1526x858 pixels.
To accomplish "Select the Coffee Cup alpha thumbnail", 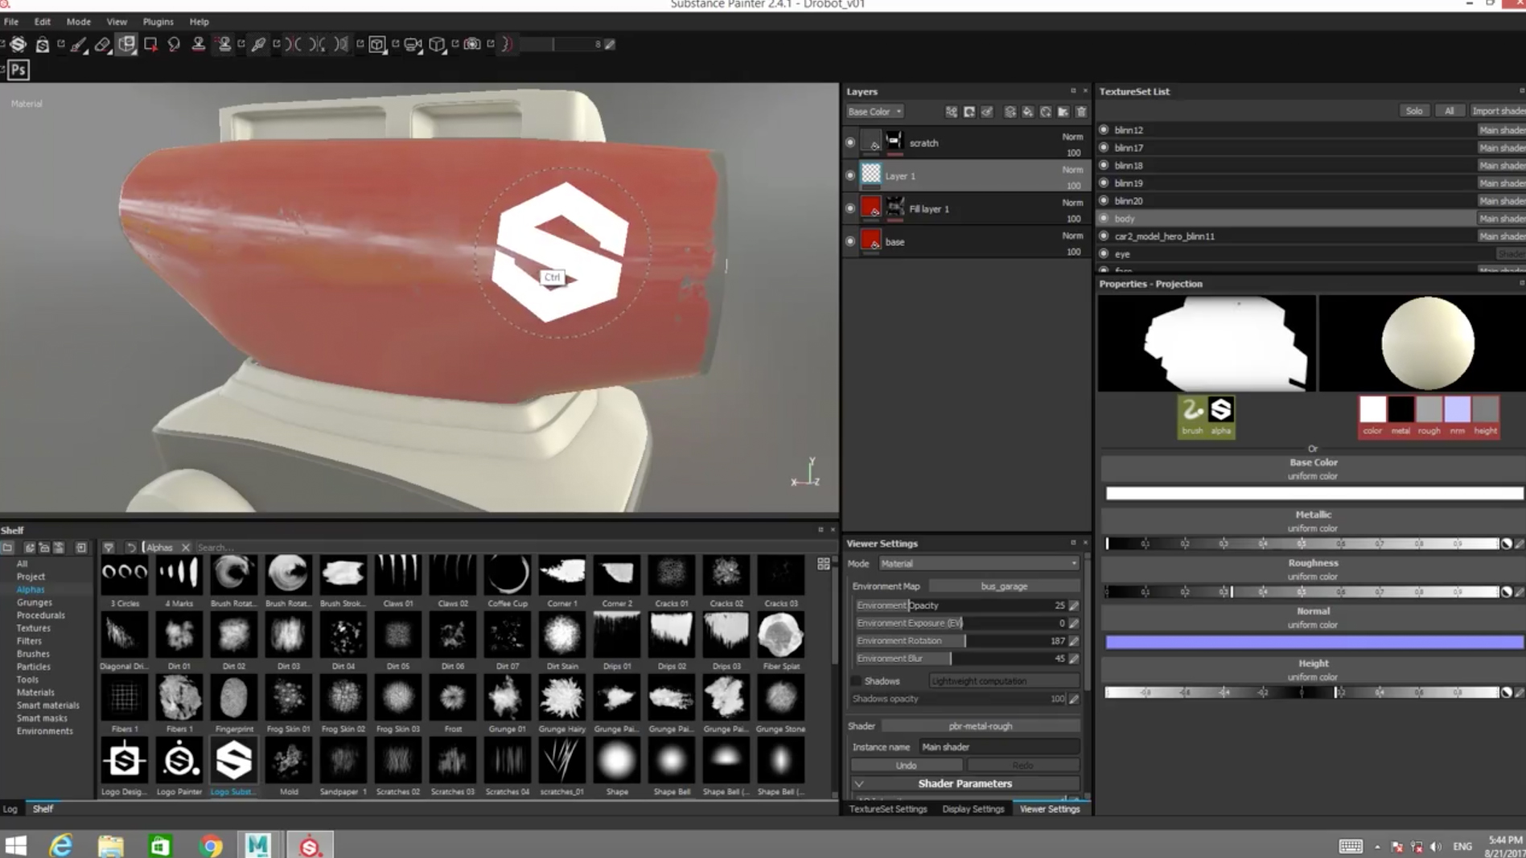I will [x=508, y=575].
